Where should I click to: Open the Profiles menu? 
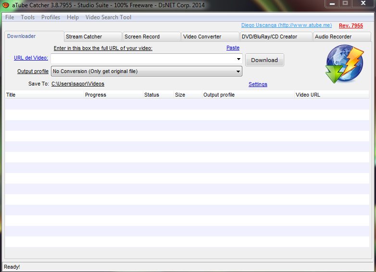click(x=50, y=17)
